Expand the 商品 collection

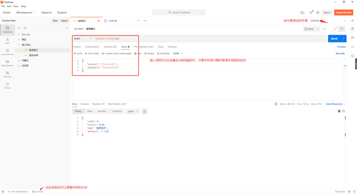[19, 40]
